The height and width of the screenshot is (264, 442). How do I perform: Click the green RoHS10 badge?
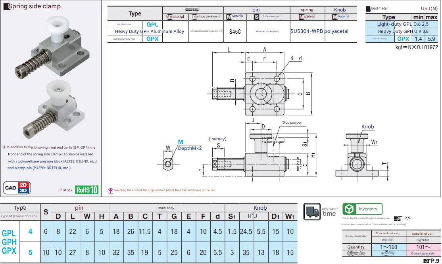click(x=86, y=190)
